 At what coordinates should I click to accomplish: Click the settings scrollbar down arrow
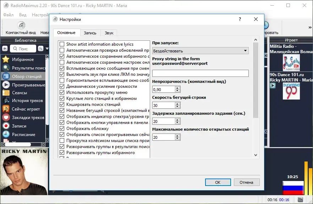pos(256,155)
